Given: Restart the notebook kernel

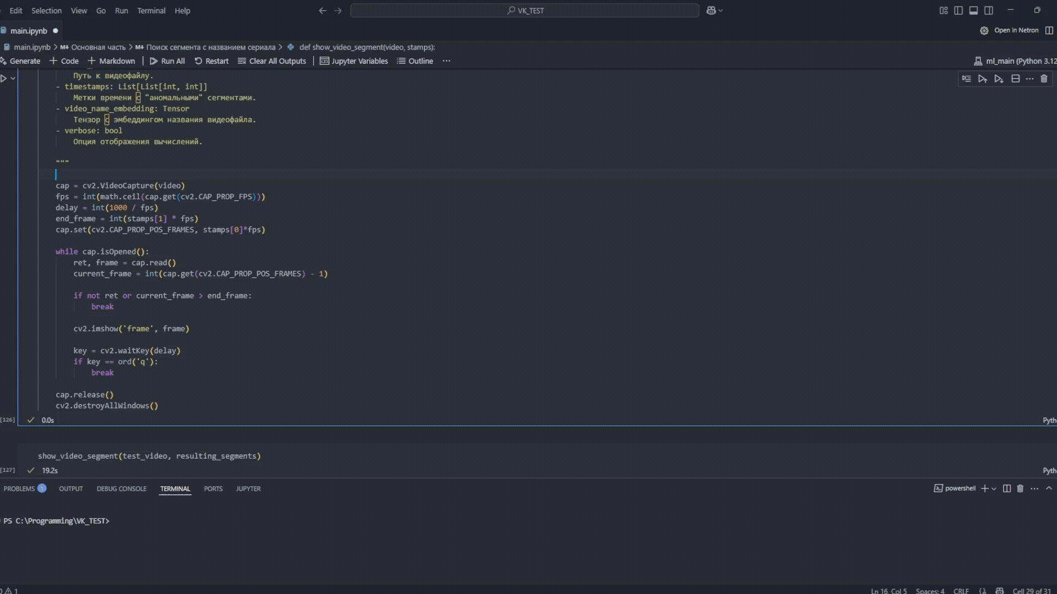Looking at the screenshot, I should point(211,61).
